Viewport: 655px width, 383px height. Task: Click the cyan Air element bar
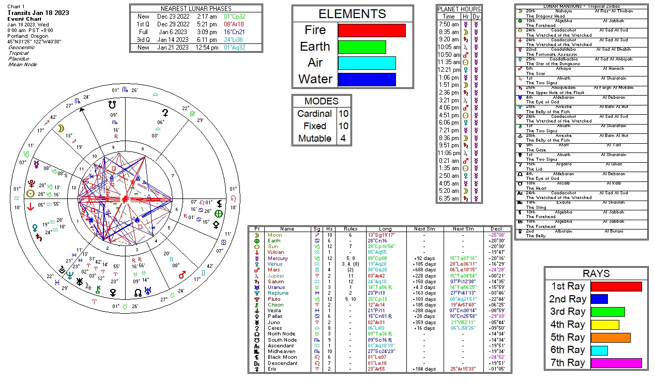point(367,63)
